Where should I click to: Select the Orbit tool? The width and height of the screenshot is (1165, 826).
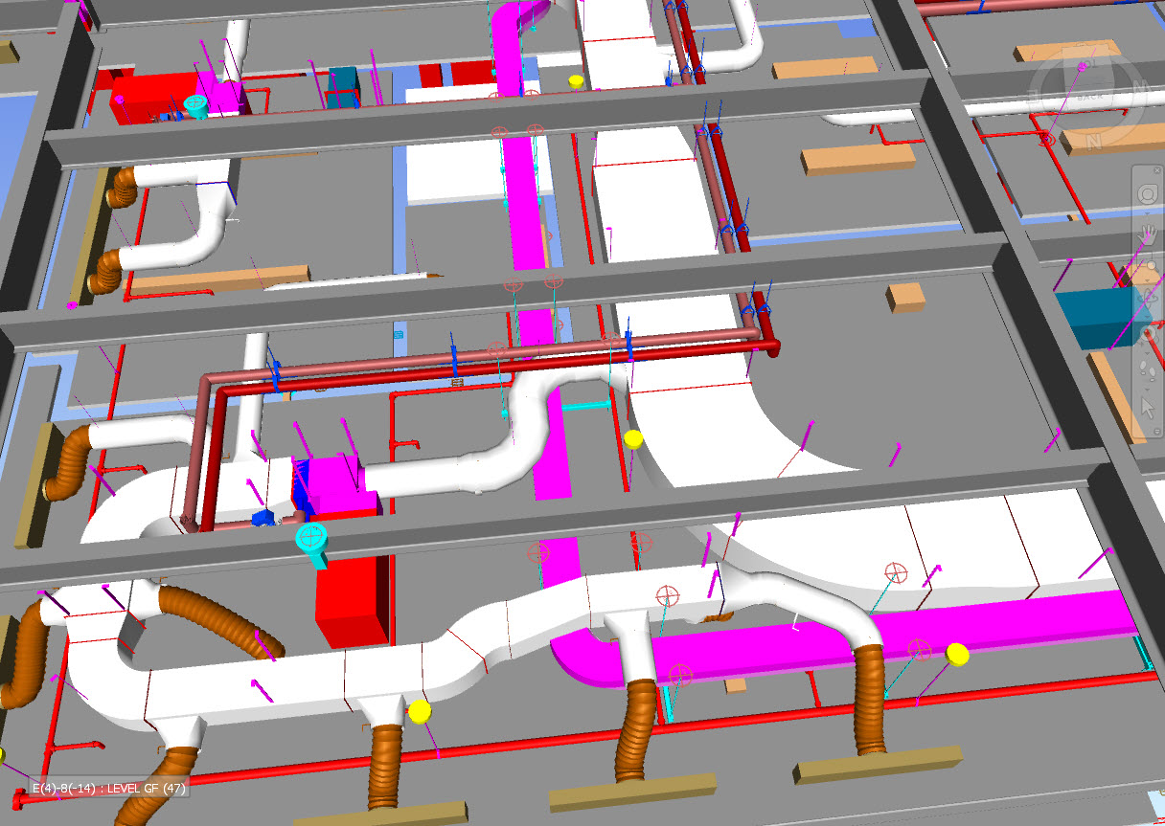(x=1147, y=297)
